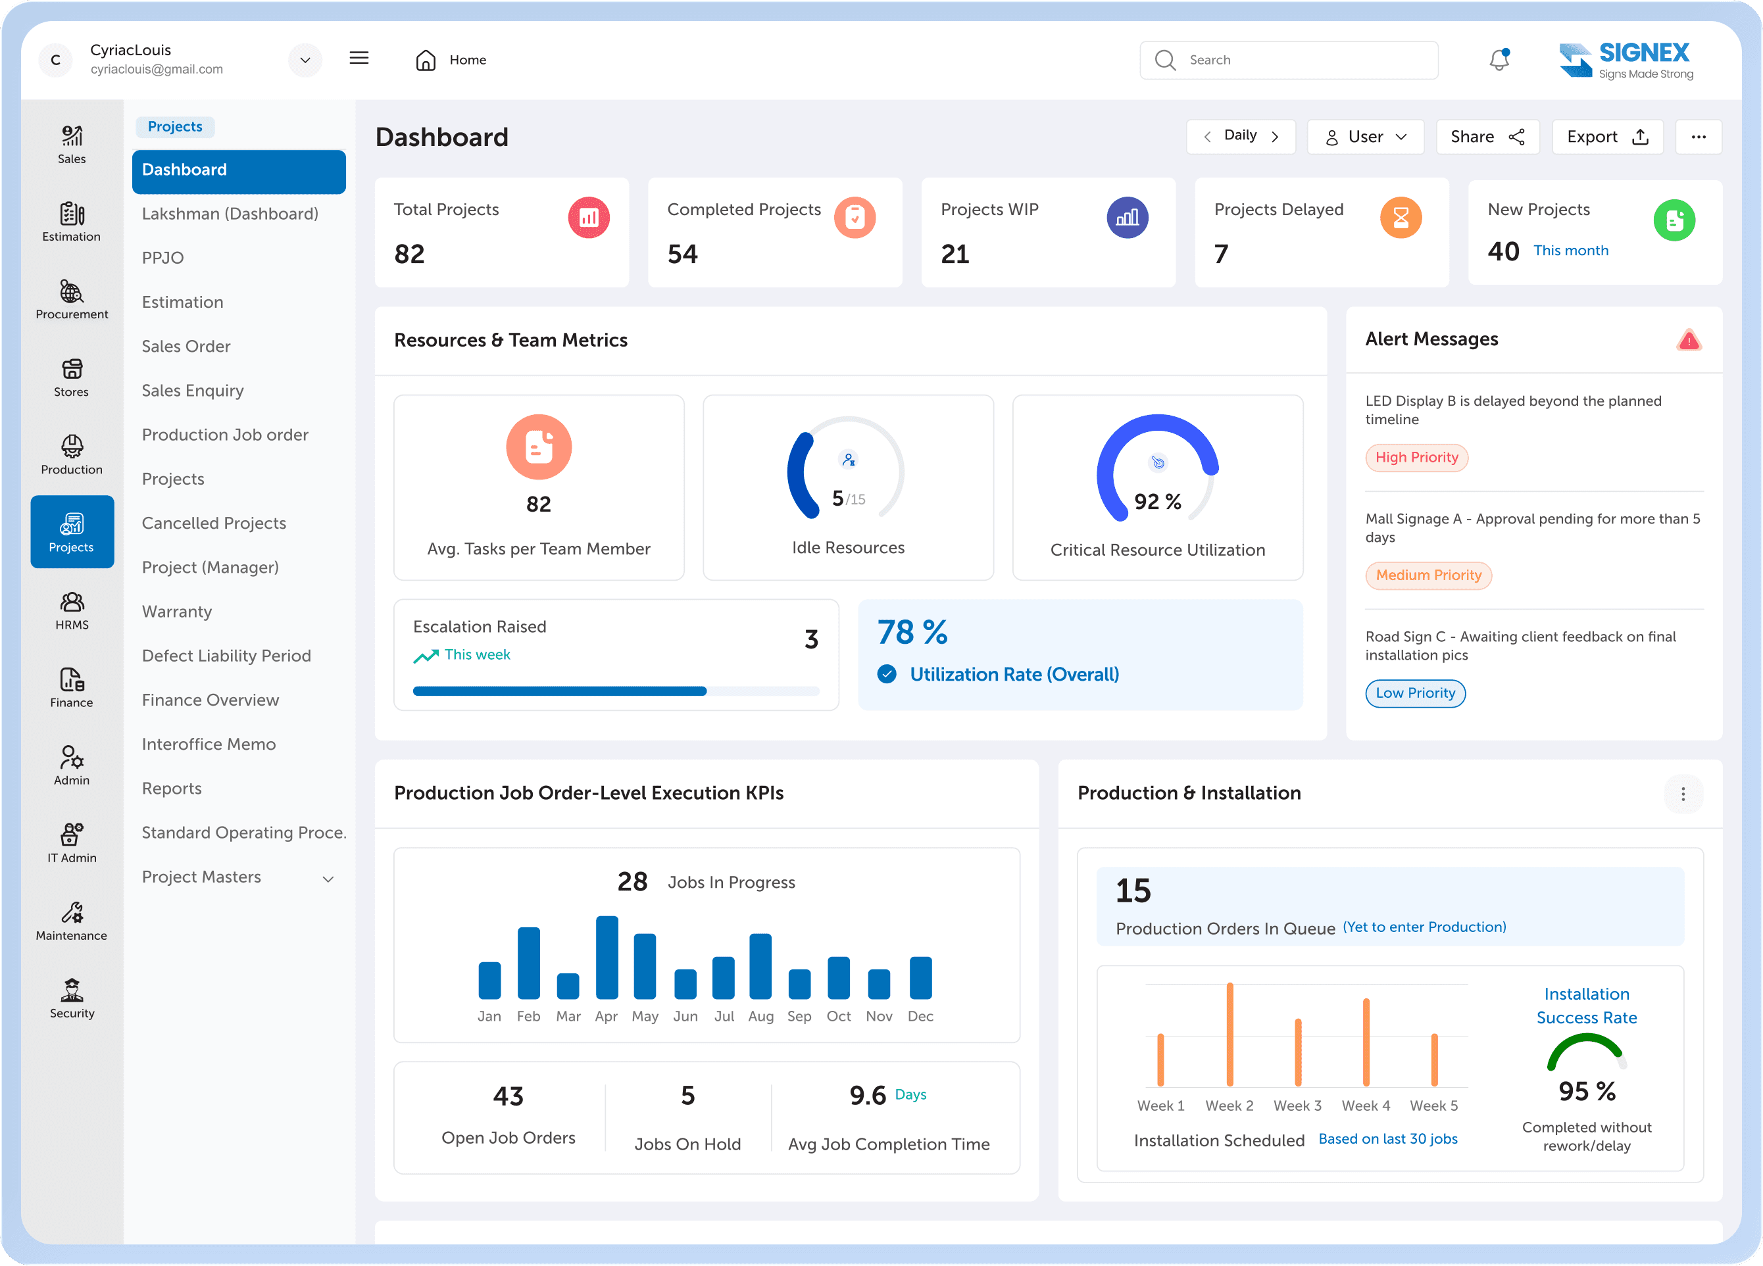Click the Alert Messages warning icon
This screenshot has height=1266, width=1763.
1689,341
